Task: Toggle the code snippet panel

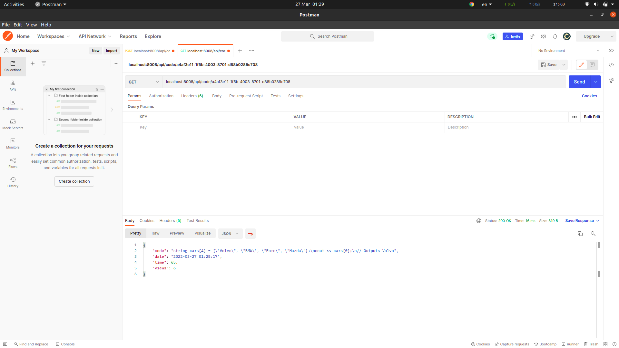Action: pos(612,65)
